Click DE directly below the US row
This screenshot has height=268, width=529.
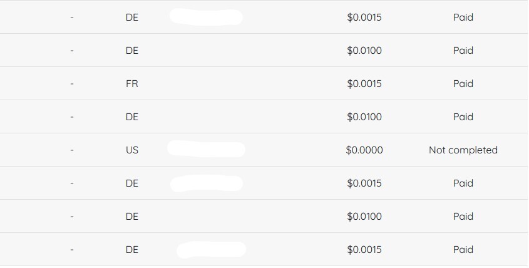tap(131, 183)
